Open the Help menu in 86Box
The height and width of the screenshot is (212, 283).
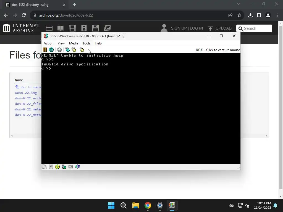coord(98,43)
